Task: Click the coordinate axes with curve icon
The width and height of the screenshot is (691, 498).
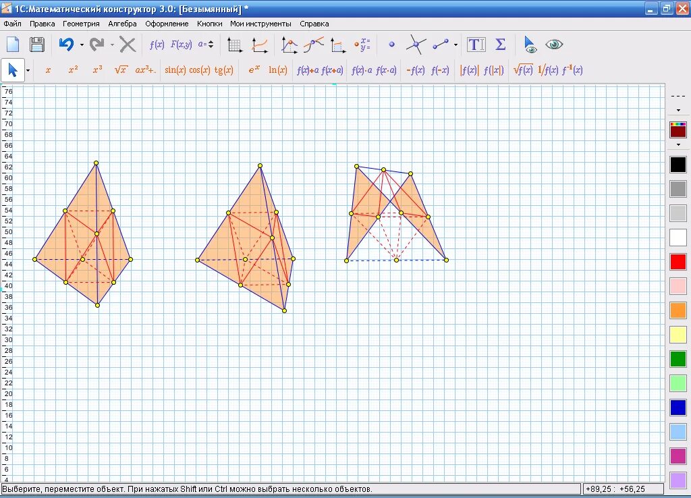Action: click(x=260, y=45)
